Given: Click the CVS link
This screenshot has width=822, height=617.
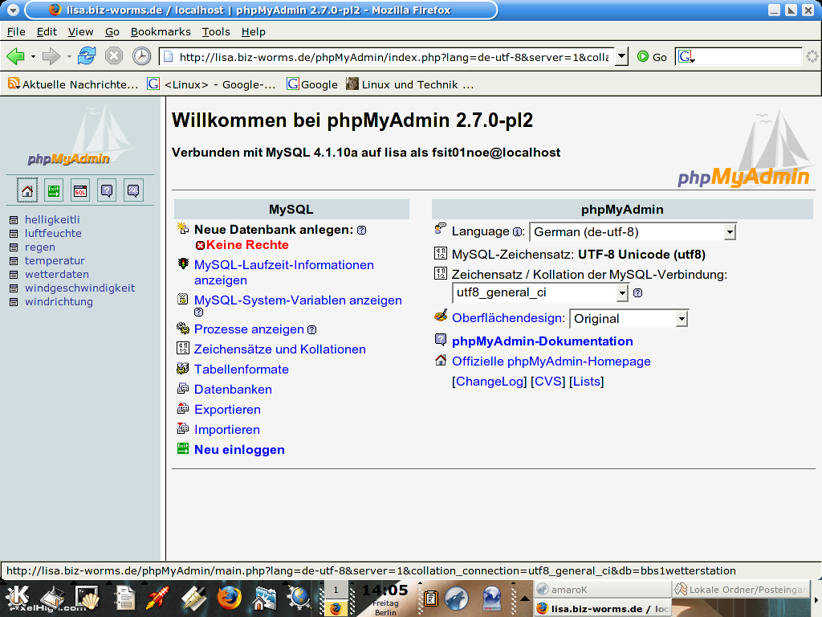Looking at the screenshot, I should pyautogui.click(x=547, y=382).
